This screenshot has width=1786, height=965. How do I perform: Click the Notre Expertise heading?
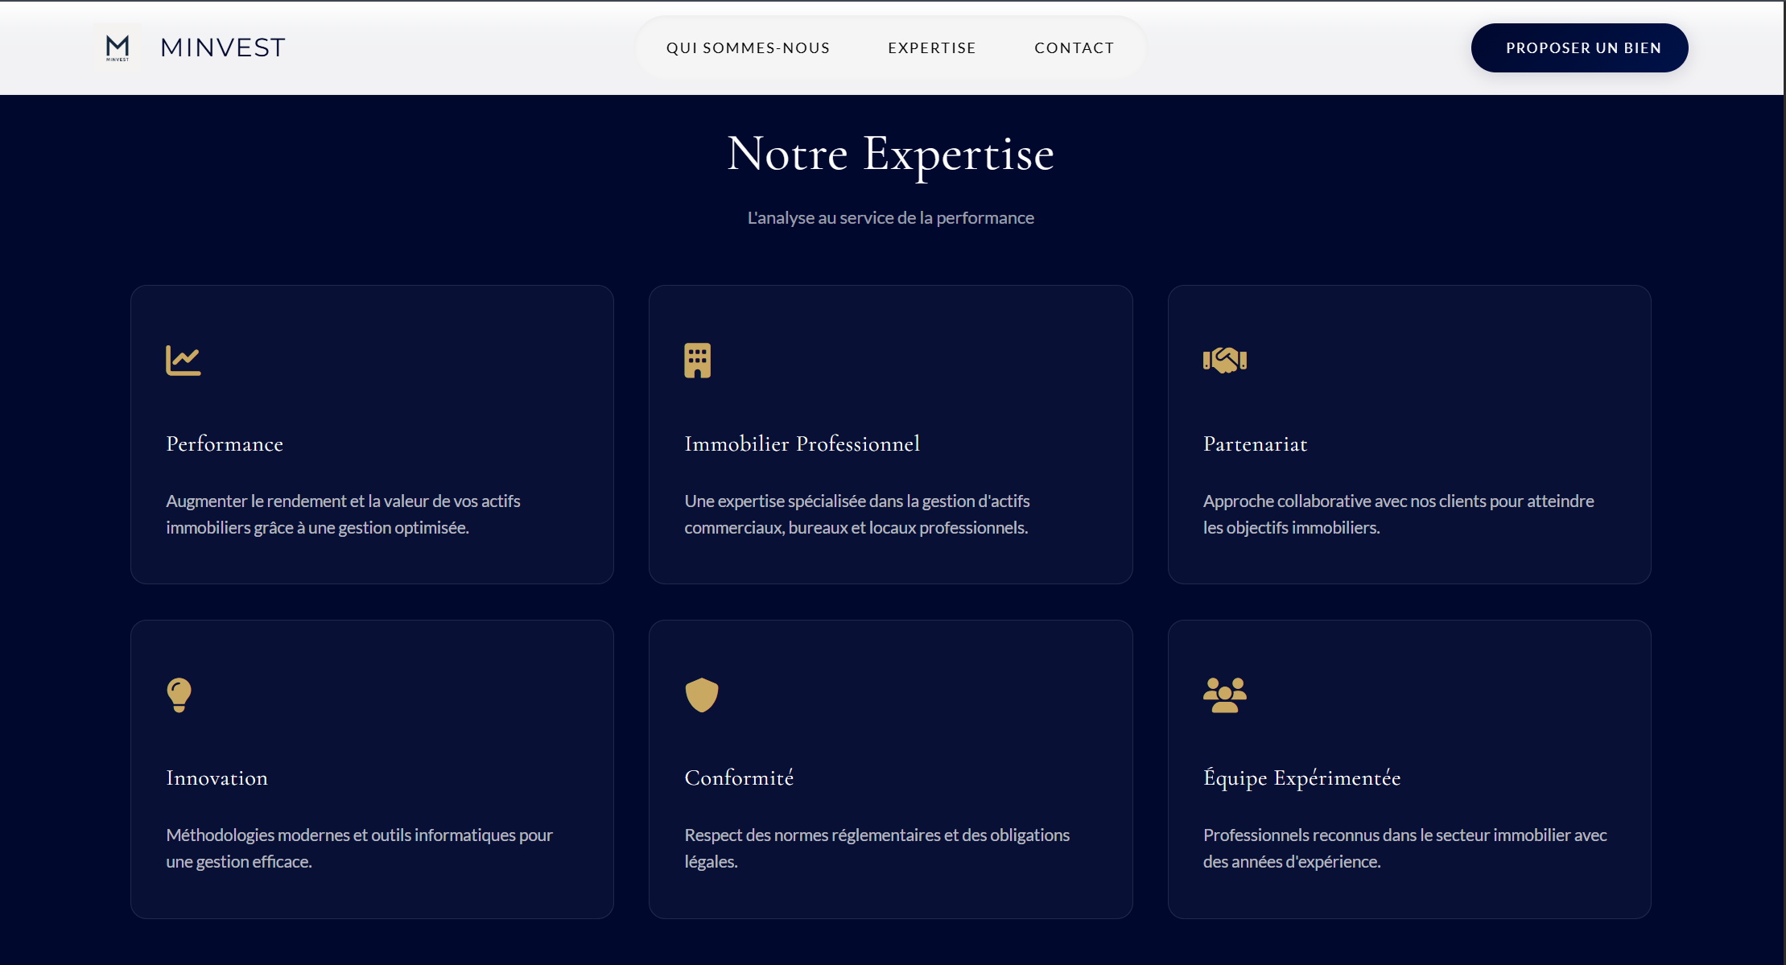(x=890, y=155)
